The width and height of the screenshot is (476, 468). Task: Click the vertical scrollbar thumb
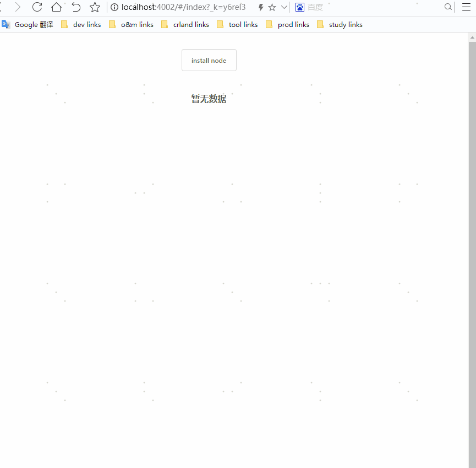pos(472,255)
